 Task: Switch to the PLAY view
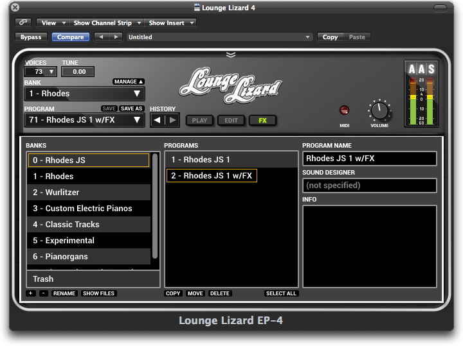pyautogui.click(x=199, y=120)
